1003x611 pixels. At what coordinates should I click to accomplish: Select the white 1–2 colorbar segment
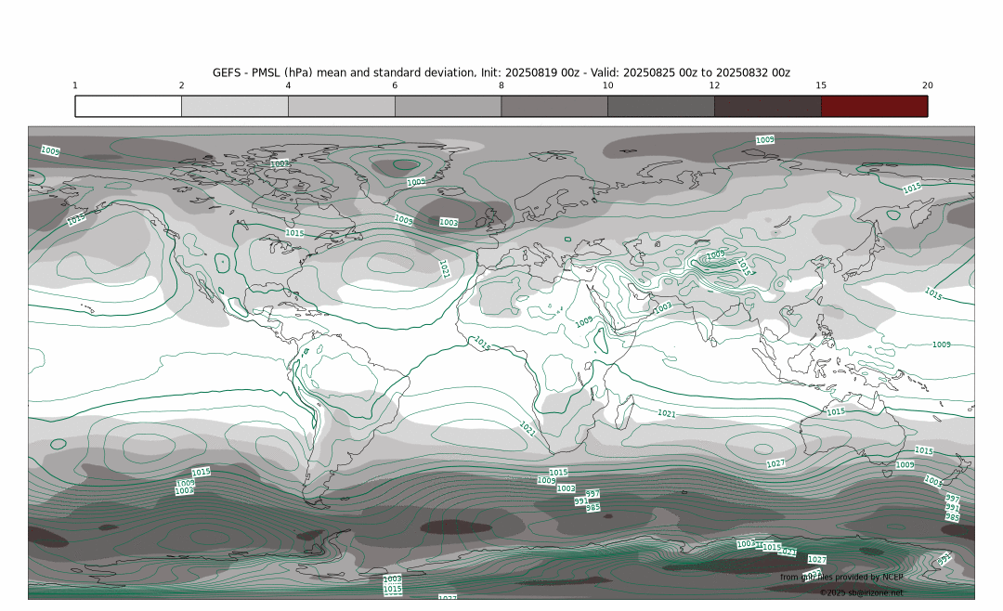[128, 106]
